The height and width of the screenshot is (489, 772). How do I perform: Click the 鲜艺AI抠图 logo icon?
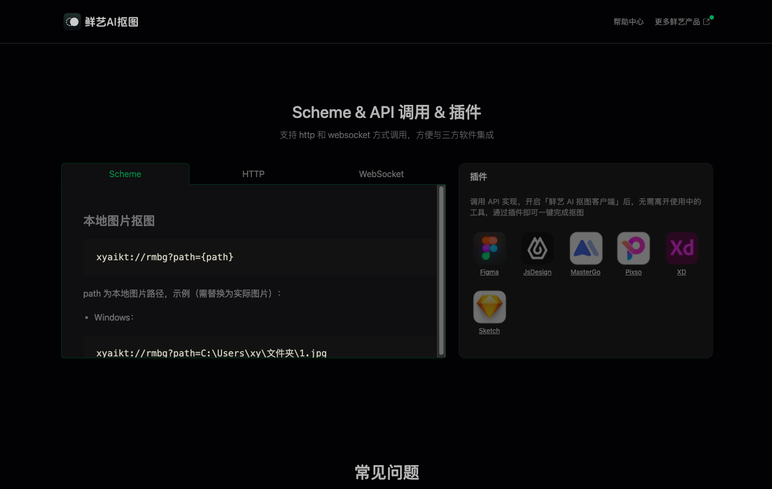coord(72,21)
